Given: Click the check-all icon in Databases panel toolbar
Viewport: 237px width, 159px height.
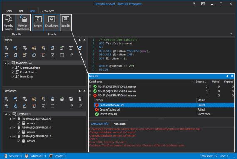Looking at the screenshot, I should point(43,106).
